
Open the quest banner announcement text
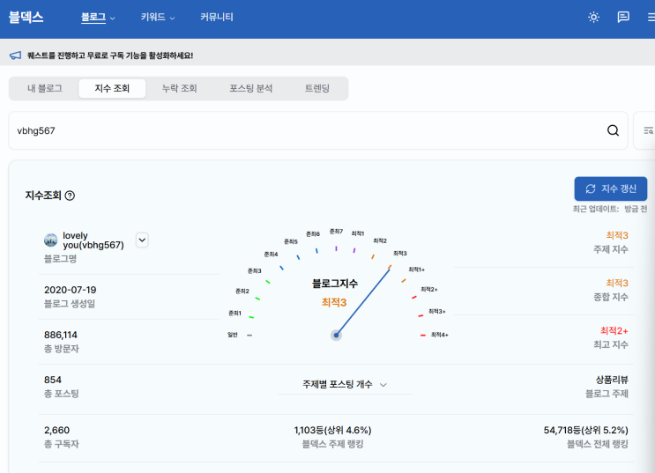[110, 55]
